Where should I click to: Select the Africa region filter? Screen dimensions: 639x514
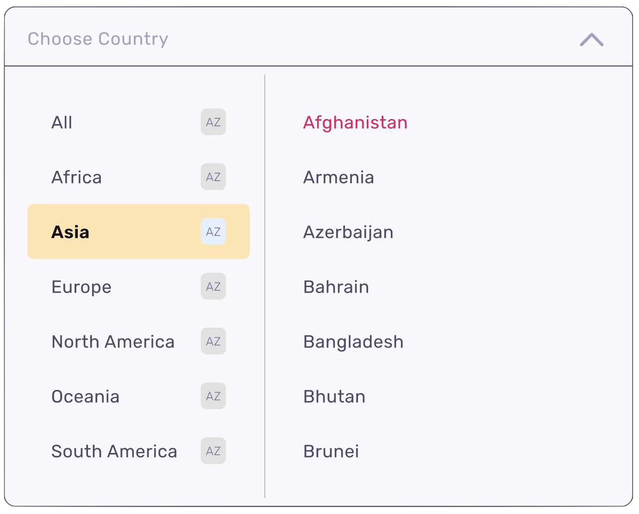click(138, 177)
